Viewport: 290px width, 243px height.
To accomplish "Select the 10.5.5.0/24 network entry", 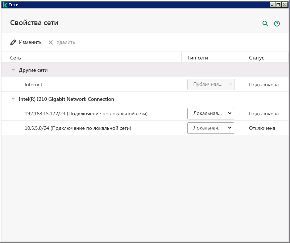I will (78, 128).
